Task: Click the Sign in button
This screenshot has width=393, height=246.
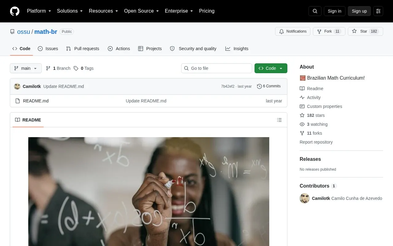Action: (334, 11)
